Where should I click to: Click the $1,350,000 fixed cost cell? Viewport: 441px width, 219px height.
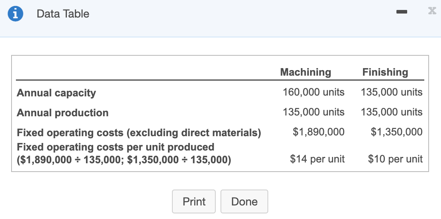point(396,132)
